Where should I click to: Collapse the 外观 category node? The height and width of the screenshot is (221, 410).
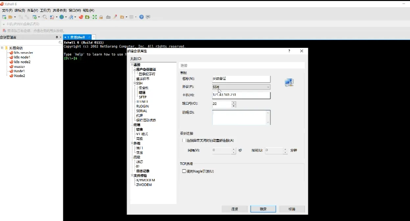pyautogui.click(x=132, y=143)
